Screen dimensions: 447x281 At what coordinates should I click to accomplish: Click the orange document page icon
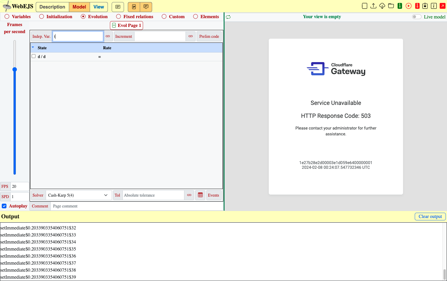(134, 7)
